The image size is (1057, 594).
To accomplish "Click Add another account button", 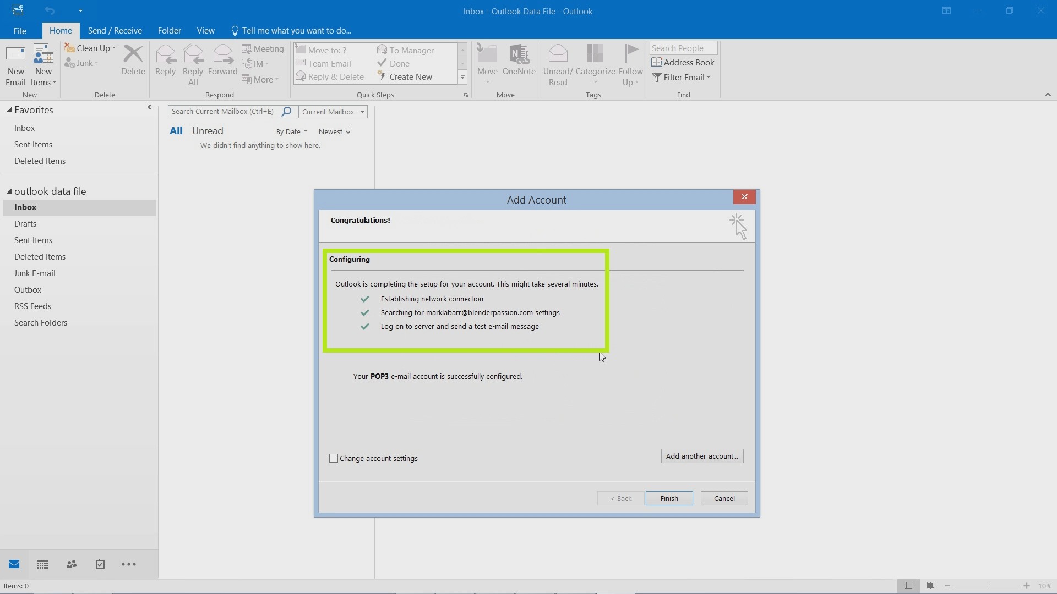I will point(702,456).
